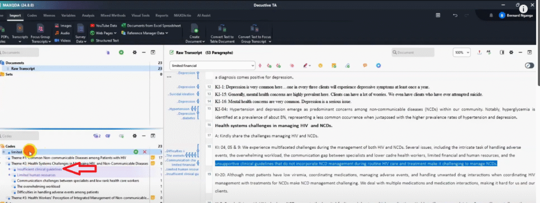540x203 pixels.
Task: Open the AI Assist tab
Action: click(x=204, y=15)
